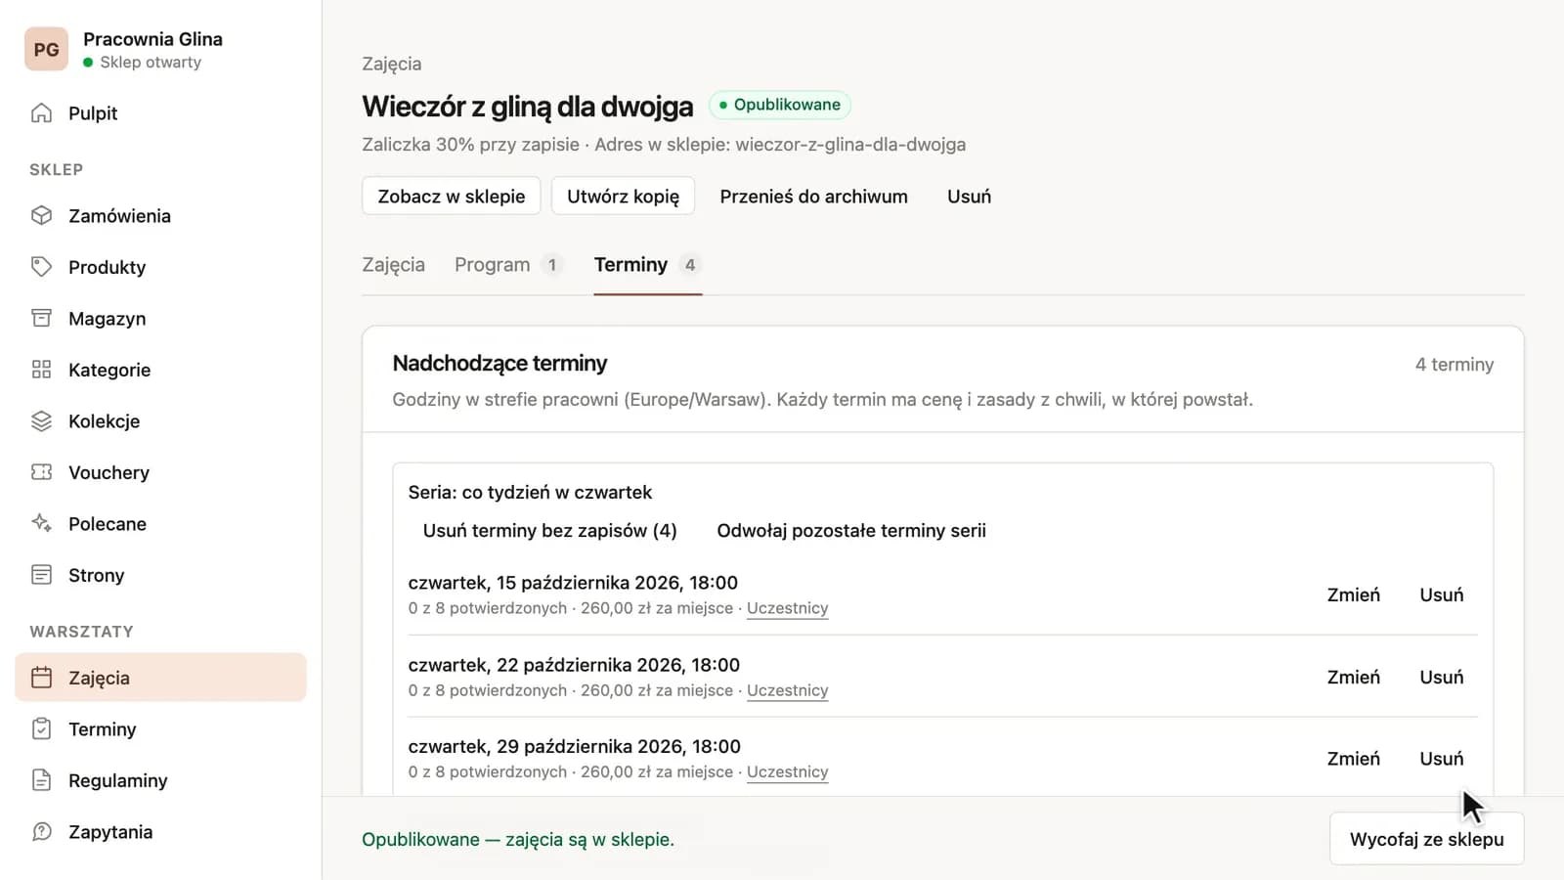Open Kategorie in the sidebar
The width and height of the screenshot is (1564, 880).
coord(160,370)
